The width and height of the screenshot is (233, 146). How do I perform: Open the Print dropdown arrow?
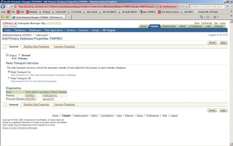tap(218, 17)
